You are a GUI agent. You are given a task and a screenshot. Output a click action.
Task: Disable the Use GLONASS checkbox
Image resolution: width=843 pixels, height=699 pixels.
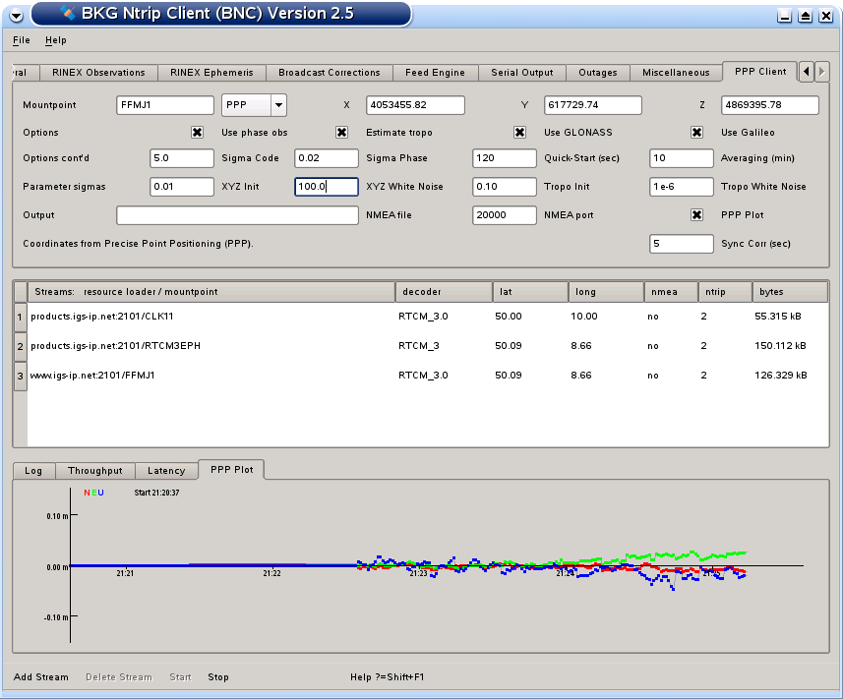(x=519, y=133)
